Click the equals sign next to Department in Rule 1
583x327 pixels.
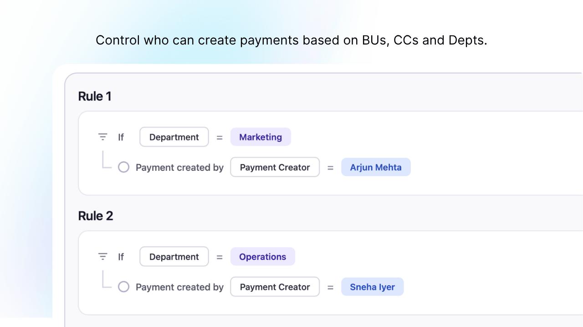point(220,137)
